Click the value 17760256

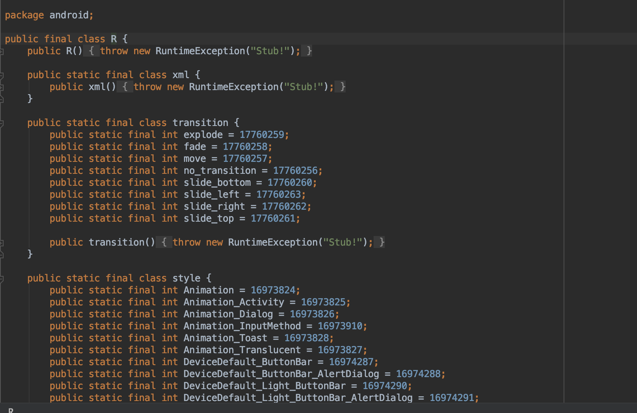point(295,171)
